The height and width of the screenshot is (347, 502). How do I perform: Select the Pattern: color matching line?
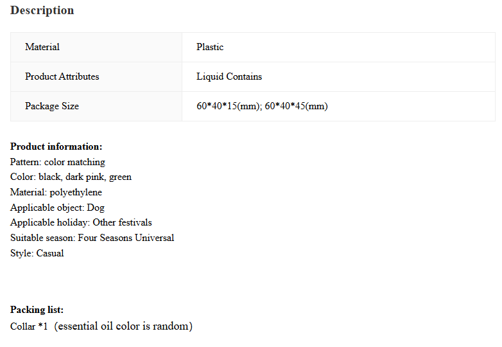tap(58, 162)
